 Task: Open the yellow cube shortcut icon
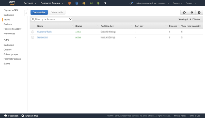click(x=84, y=3)
